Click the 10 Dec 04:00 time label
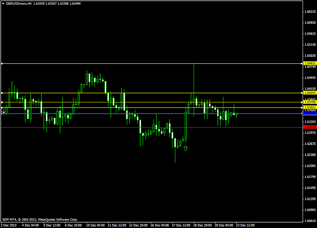The height and width of the screenshot is (228, 317). click(x=95, y=225)
